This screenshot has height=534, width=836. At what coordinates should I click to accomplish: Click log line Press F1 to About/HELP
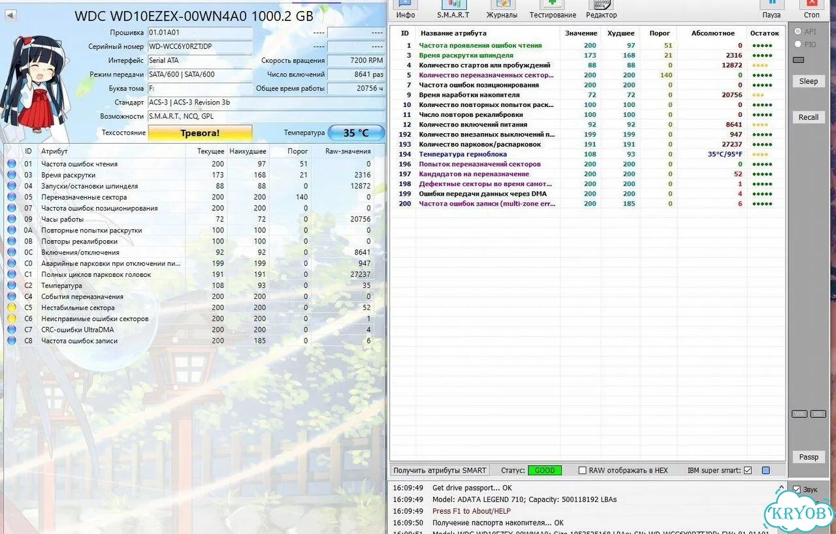472,511
